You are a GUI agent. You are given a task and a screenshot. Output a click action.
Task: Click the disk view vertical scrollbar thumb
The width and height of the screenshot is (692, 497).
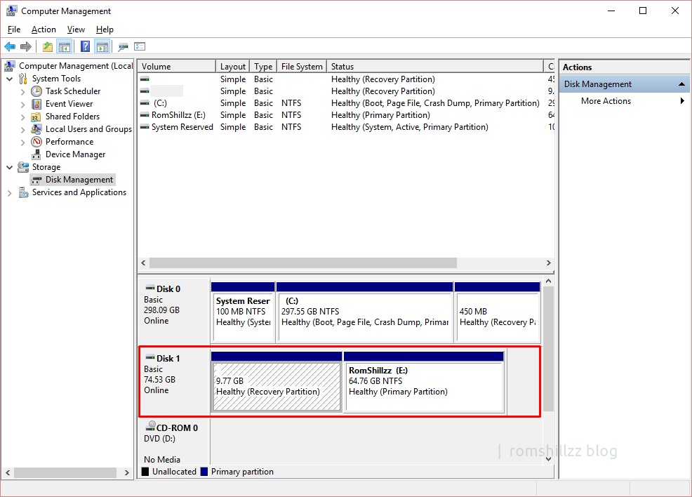pyautogui.click(x=548, y=349)
